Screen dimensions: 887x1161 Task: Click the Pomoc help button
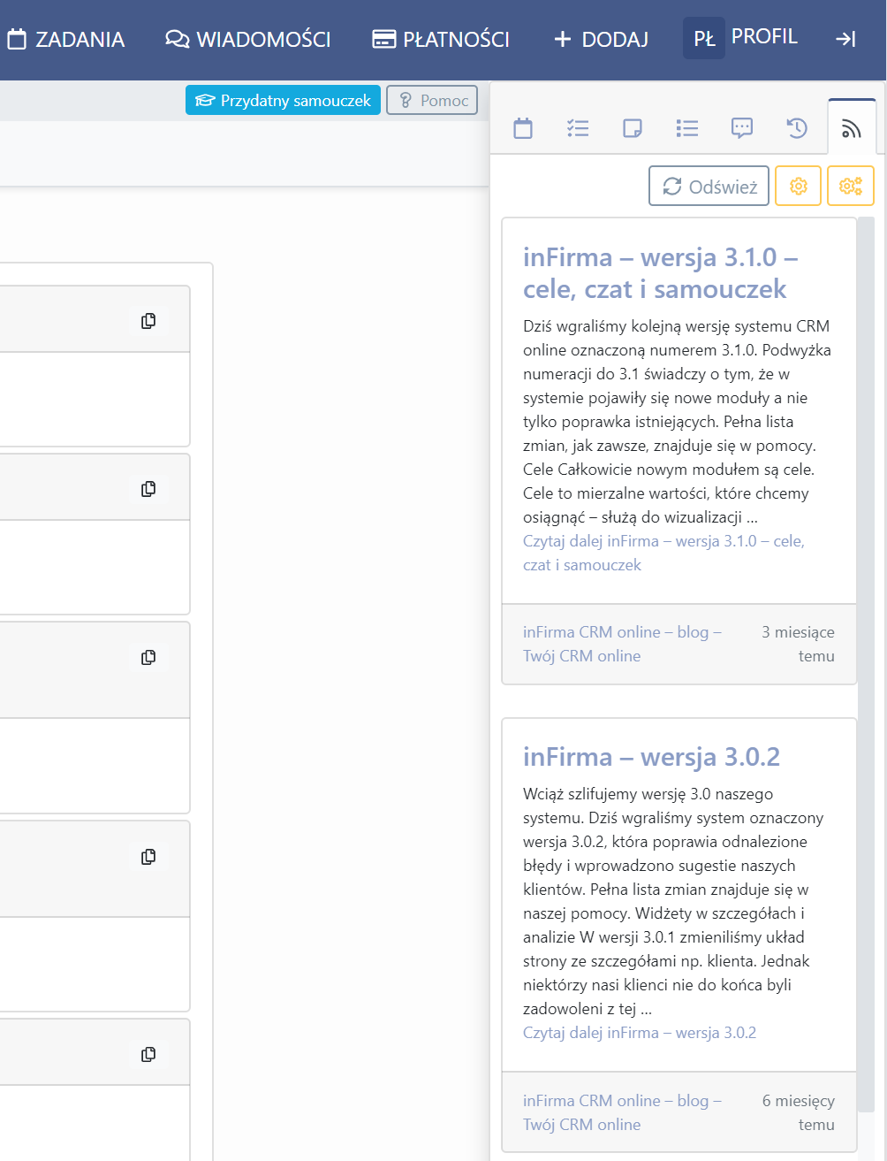pos(432,100)
